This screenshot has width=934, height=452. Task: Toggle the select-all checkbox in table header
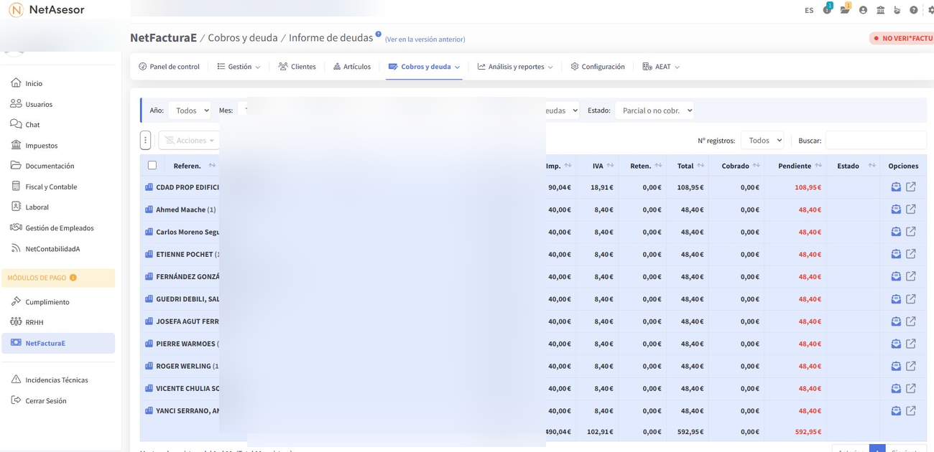[x=152, y=166]
